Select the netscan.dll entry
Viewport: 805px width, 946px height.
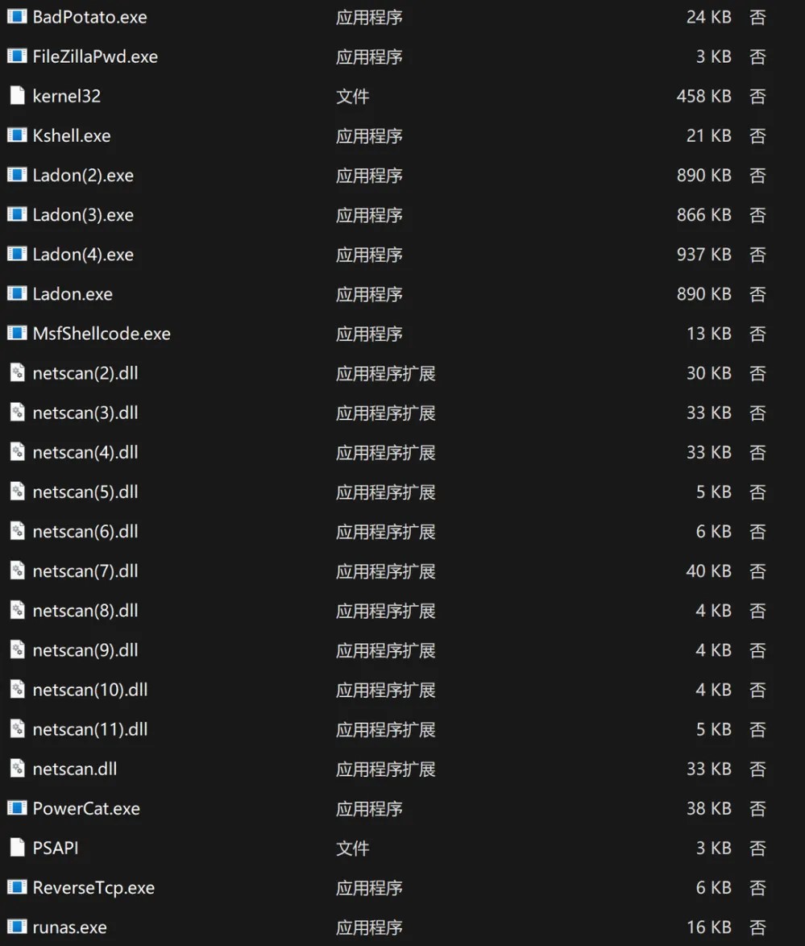tap(75, 769)
